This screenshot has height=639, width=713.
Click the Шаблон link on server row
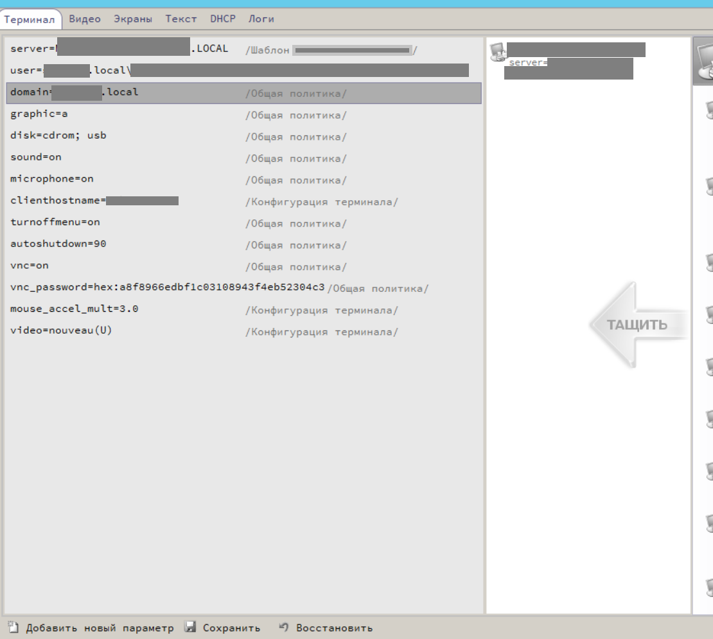tap(268, 50)
